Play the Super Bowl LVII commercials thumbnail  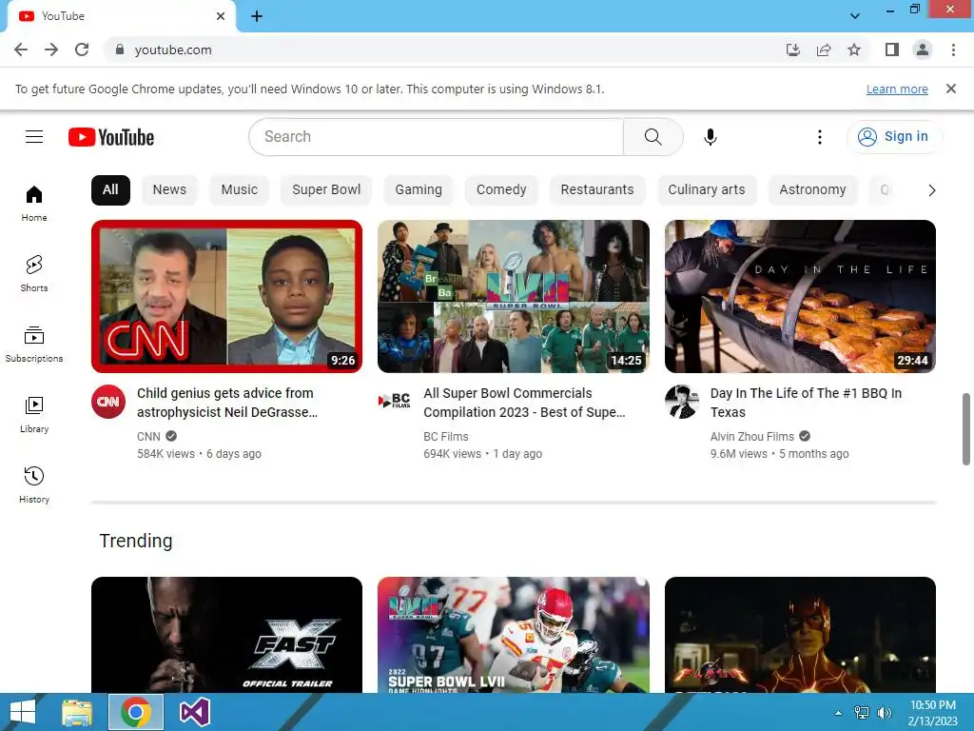[514, 297]
